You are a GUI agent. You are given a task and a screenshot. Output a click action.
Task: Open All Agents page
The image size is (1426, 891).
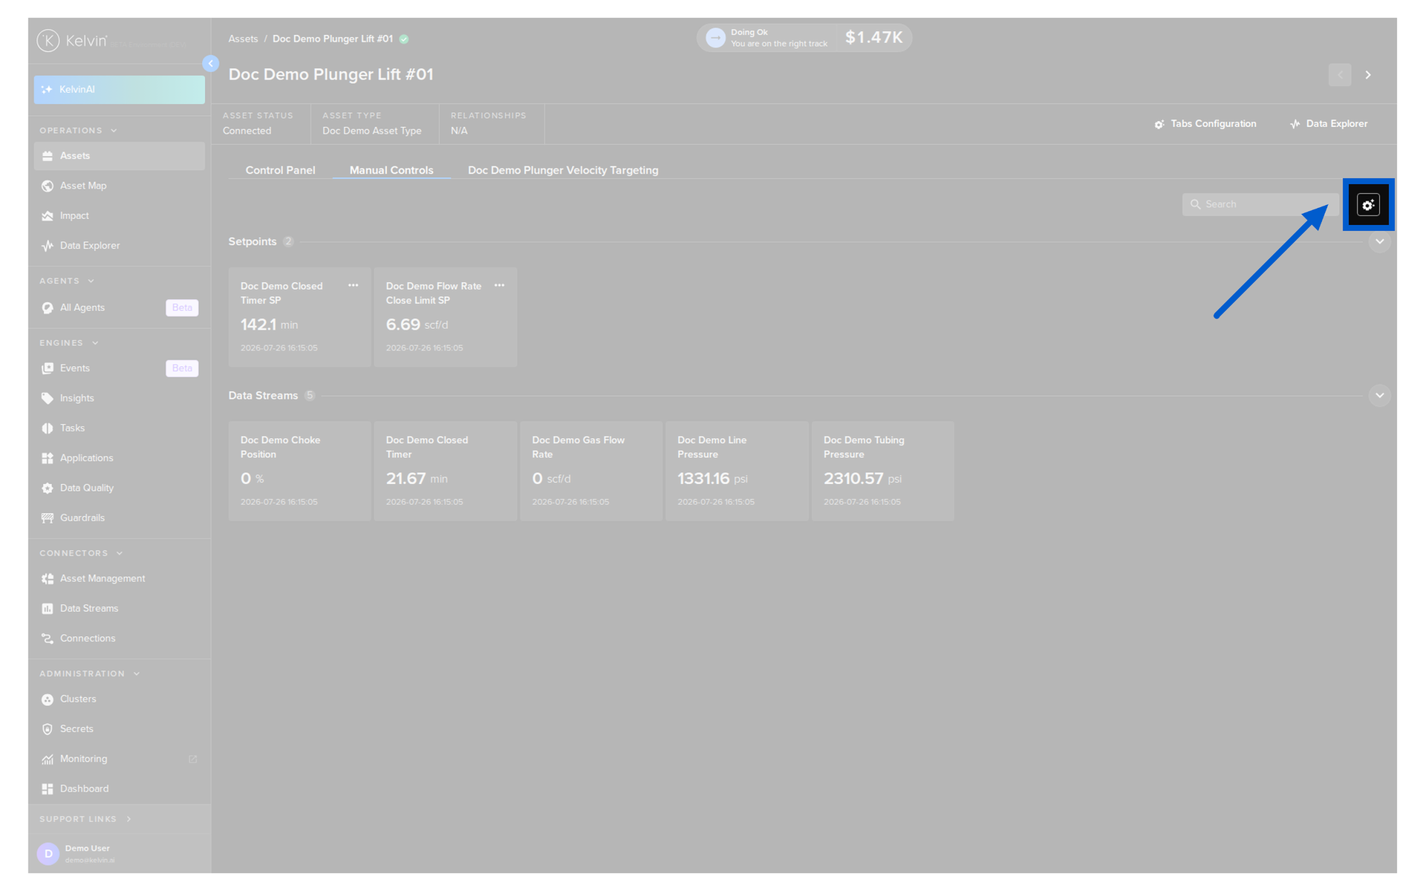[119, 307]
